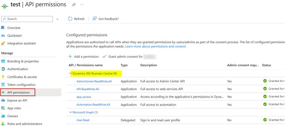
Task: Sort by the API / Permissions name column header
Action: tap(85, 65)
